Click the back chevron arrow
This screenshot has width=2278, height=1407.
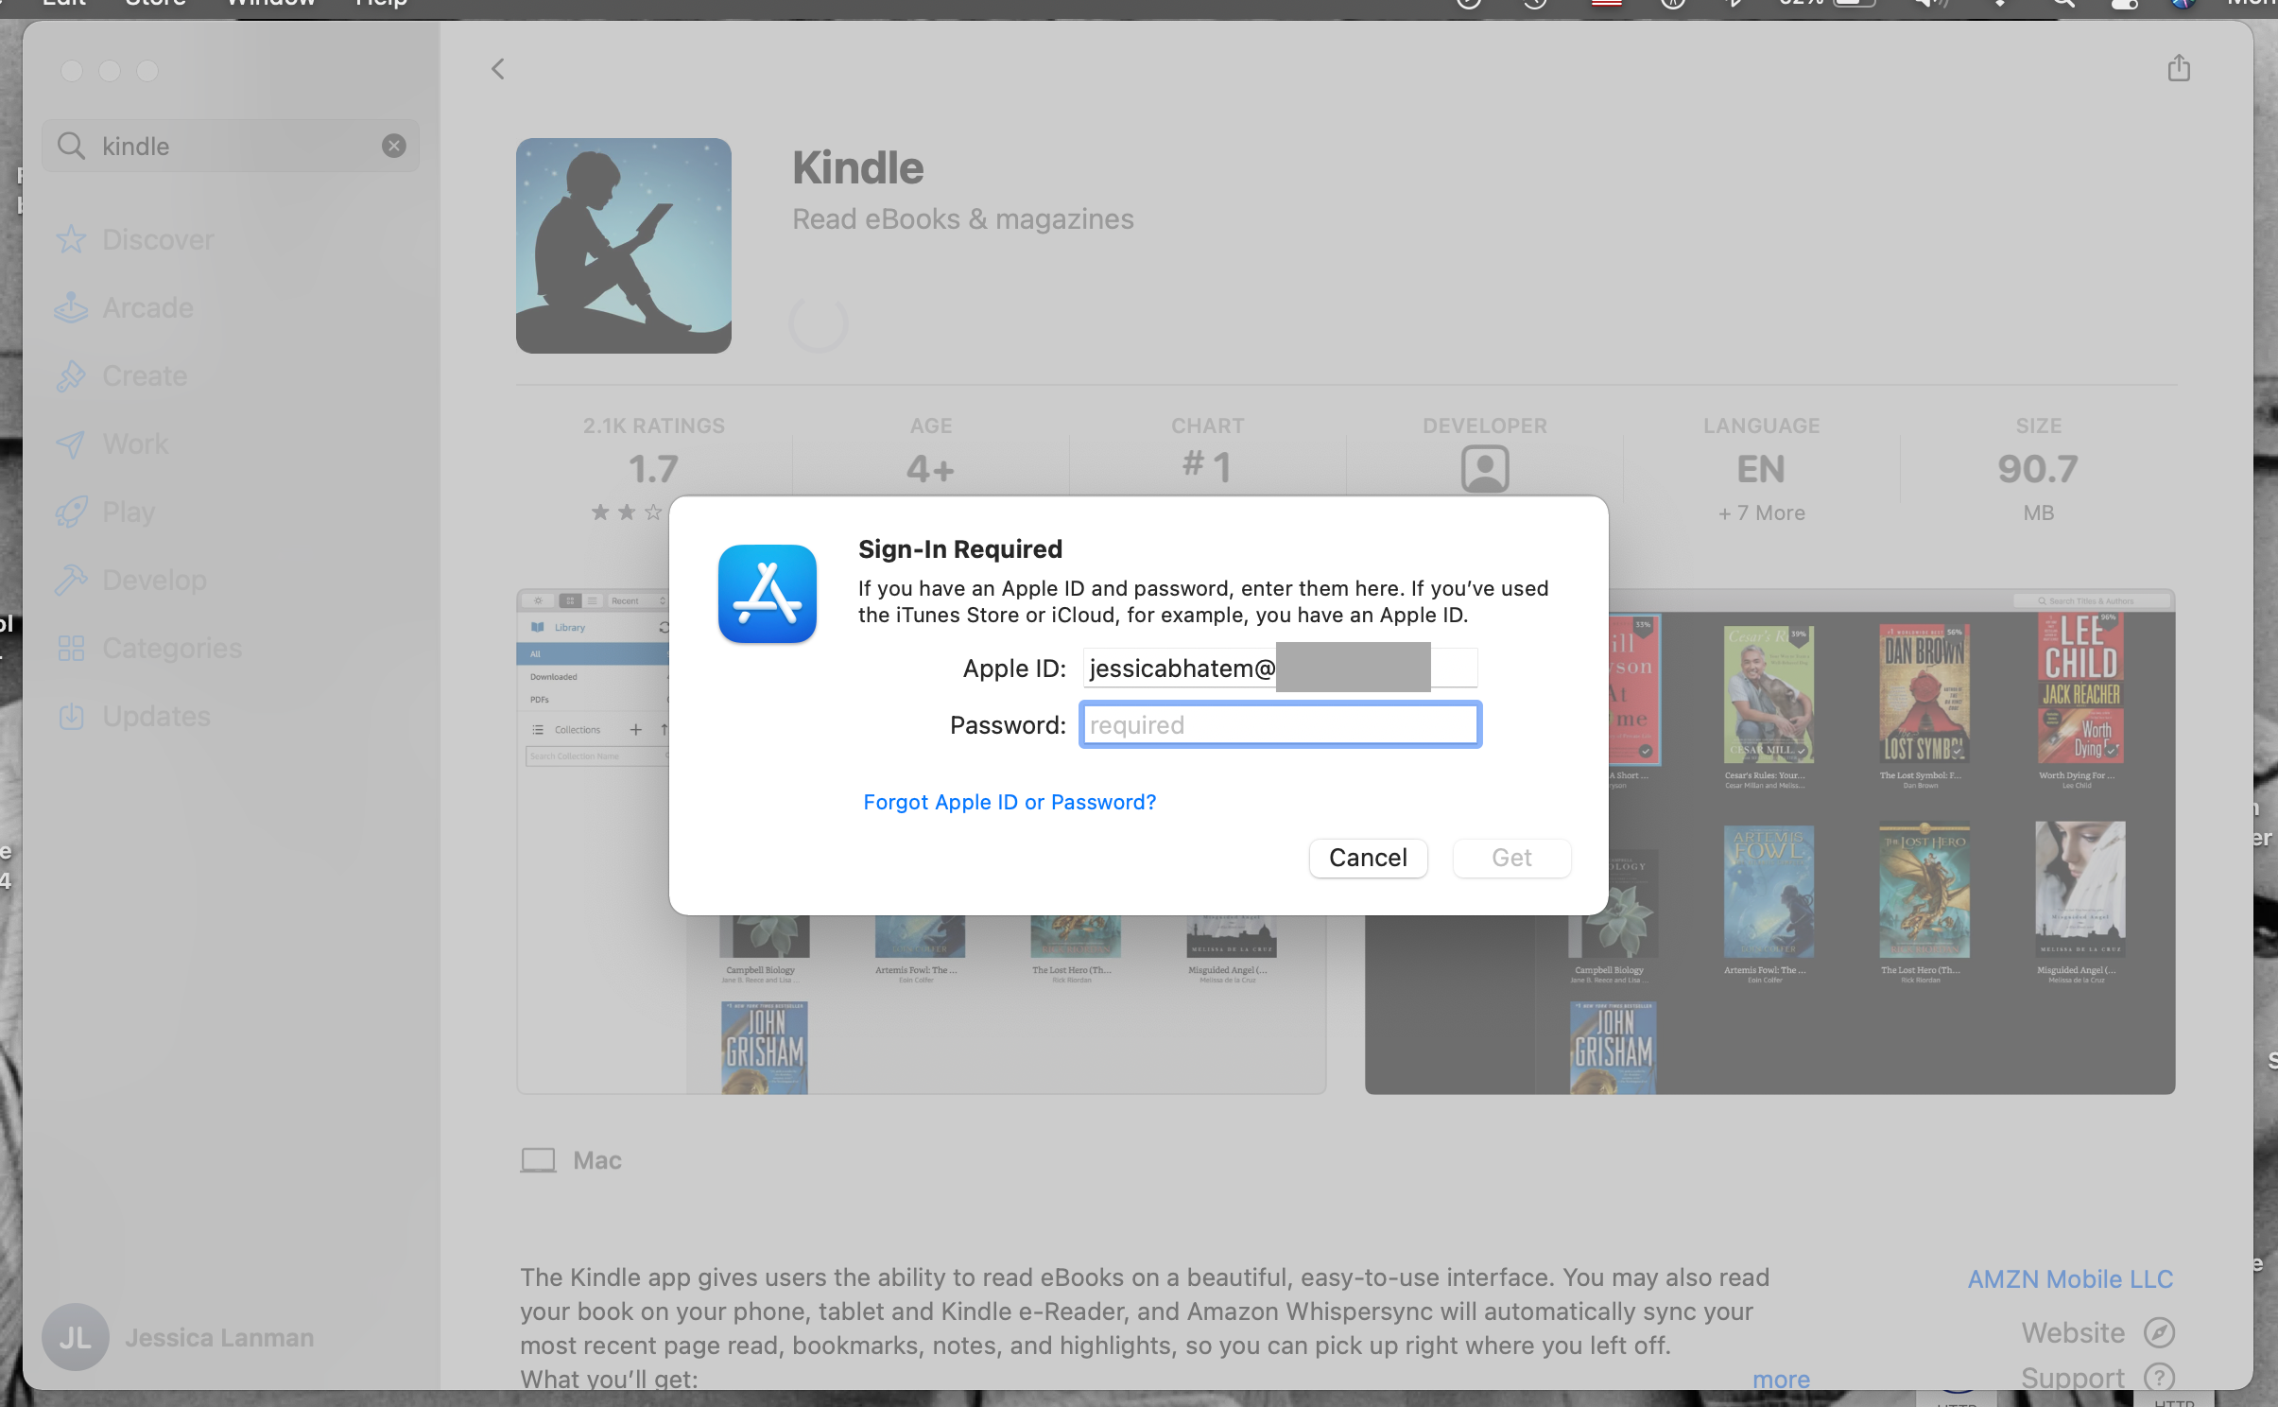click(498, 69)
